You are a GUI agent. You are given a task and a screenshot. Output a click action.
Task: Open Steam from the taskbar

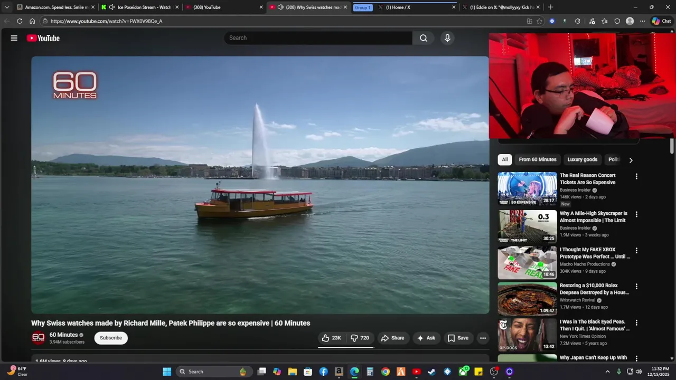coord(432,372)
